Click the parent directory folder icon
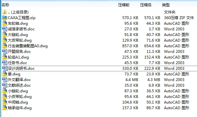This screenshot has width=197, height=117. click(x=4, y=12)
